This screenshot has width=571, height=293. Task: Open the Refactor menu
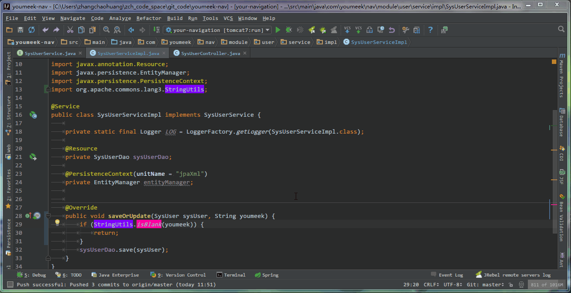click(x=149, y=18)
